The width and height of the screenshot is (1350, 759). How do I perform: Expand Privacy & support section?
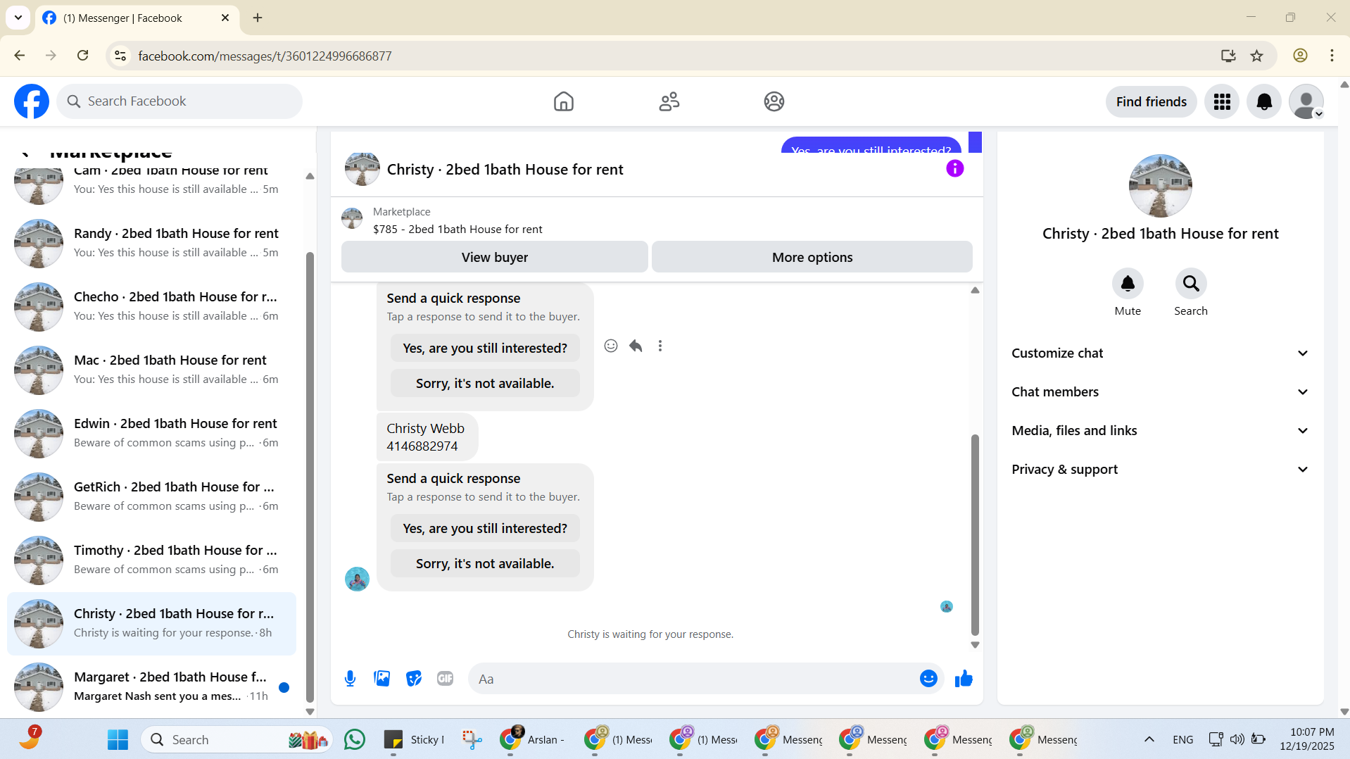pyautogui.click(x=1160, y=470)
